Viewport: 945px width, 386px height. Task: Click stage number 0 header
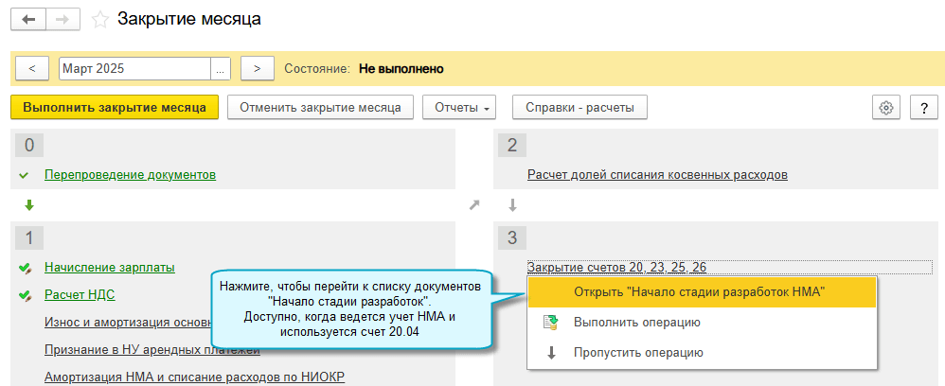click(28, 145)
